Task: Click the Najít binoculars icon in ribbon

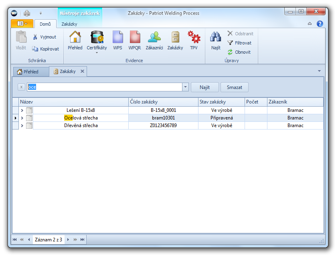Action: (216, 41)
